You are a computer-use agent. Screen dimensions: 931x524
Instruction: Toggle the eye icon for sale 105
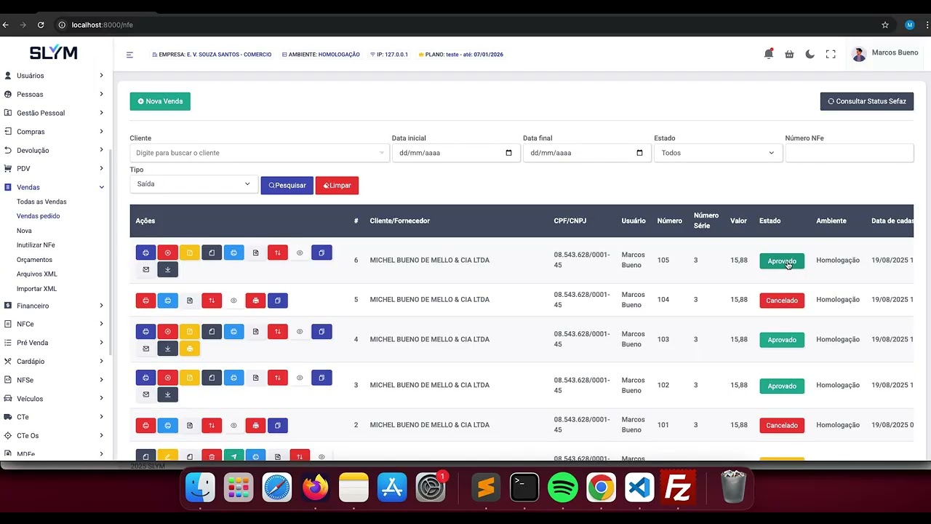pos(300,253)
